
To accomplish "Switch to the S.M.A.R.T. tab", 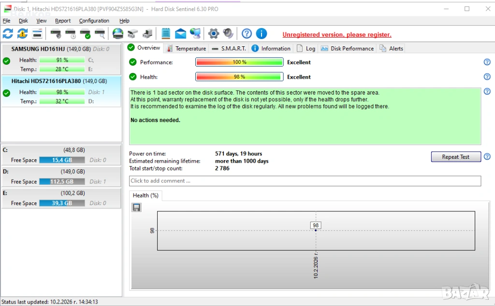I will (x=229, y=48).
